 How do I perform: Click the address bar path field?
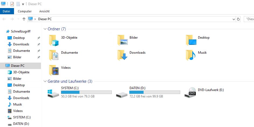point(132,19)
